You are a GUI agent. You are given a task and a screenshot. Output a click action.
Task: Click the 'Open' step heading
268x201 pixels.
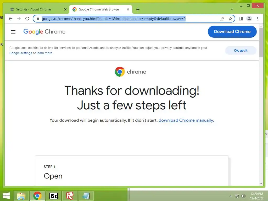53,176
